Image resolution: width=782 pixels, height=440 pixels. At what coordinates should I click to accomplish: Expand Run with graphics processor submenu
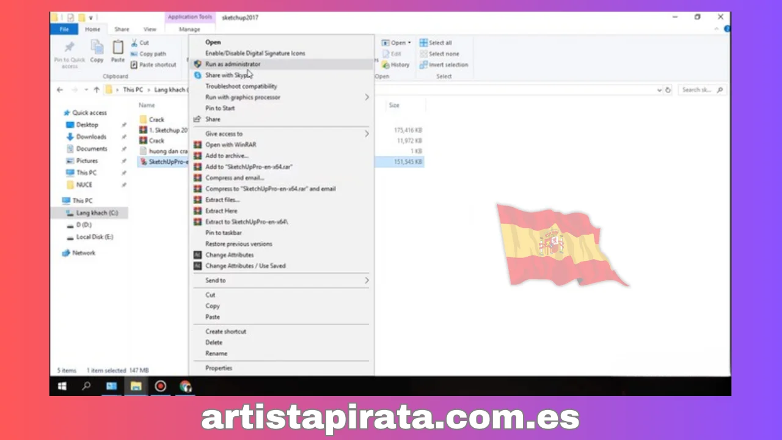281,97
